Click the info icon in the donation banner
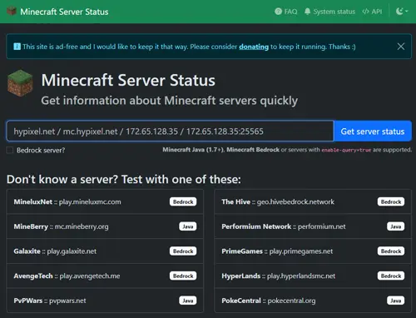The height and width of the screenshot is (318, 416). (x=17, y=47)
